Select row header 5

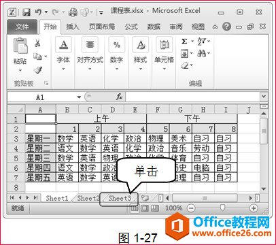click(x=16, y=158)
